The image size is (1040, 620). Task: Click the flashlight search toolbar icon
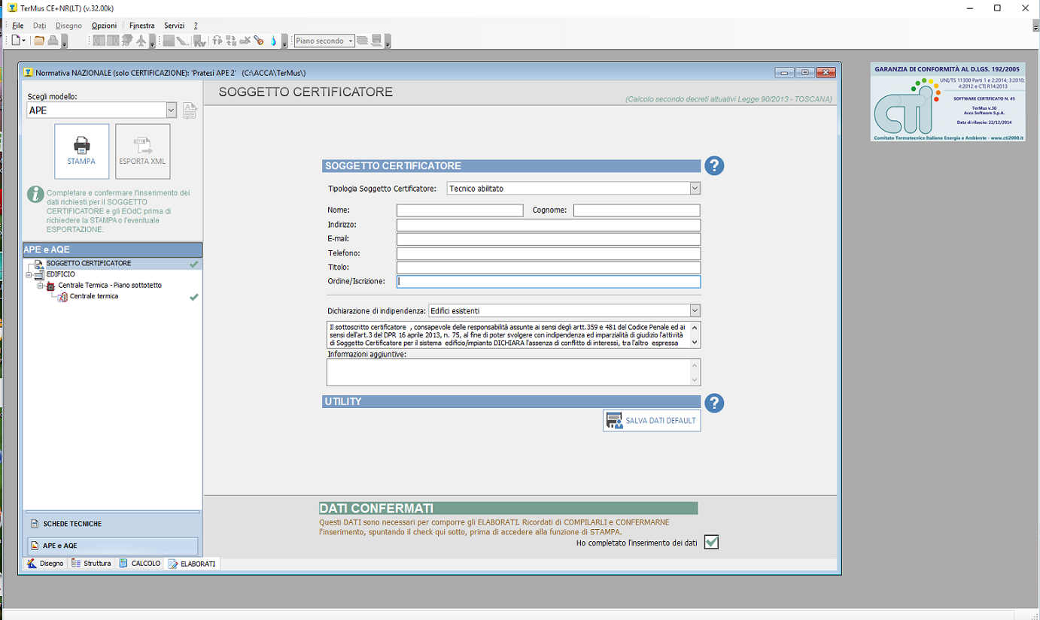pos(259,41)
